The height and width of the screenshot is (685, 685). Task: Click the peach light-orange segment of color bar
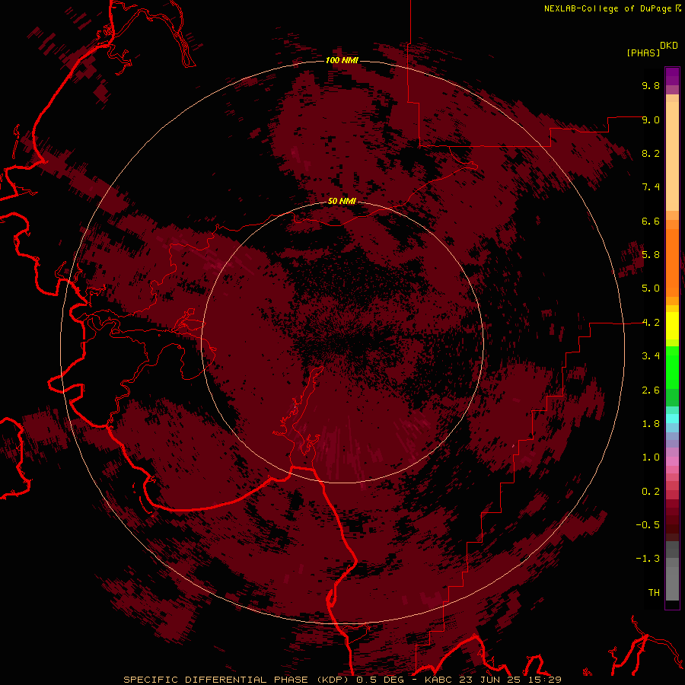(x=672, y=156)
